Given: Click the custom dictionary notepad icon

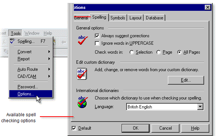Looking at the screenshot, I should pos(82,74).
